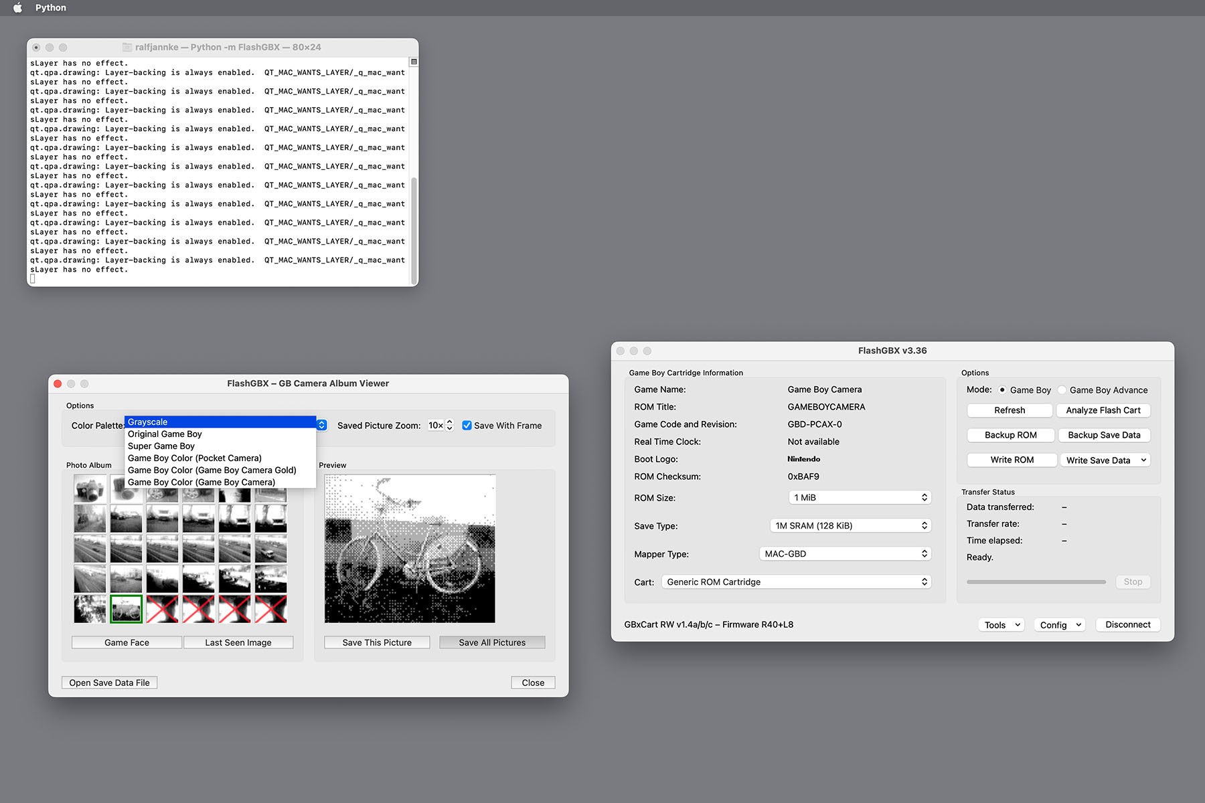Choose Original Game Boy palette option
This screenshot has width=1205, height=803.
(165, 434)
